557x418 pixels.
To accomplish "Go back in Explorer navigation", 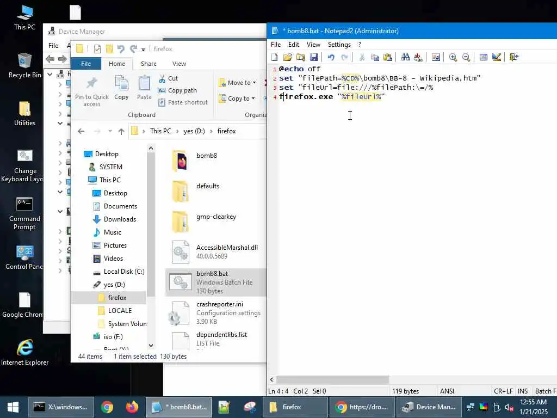I will pyautogui.click(x=81, y=131).
